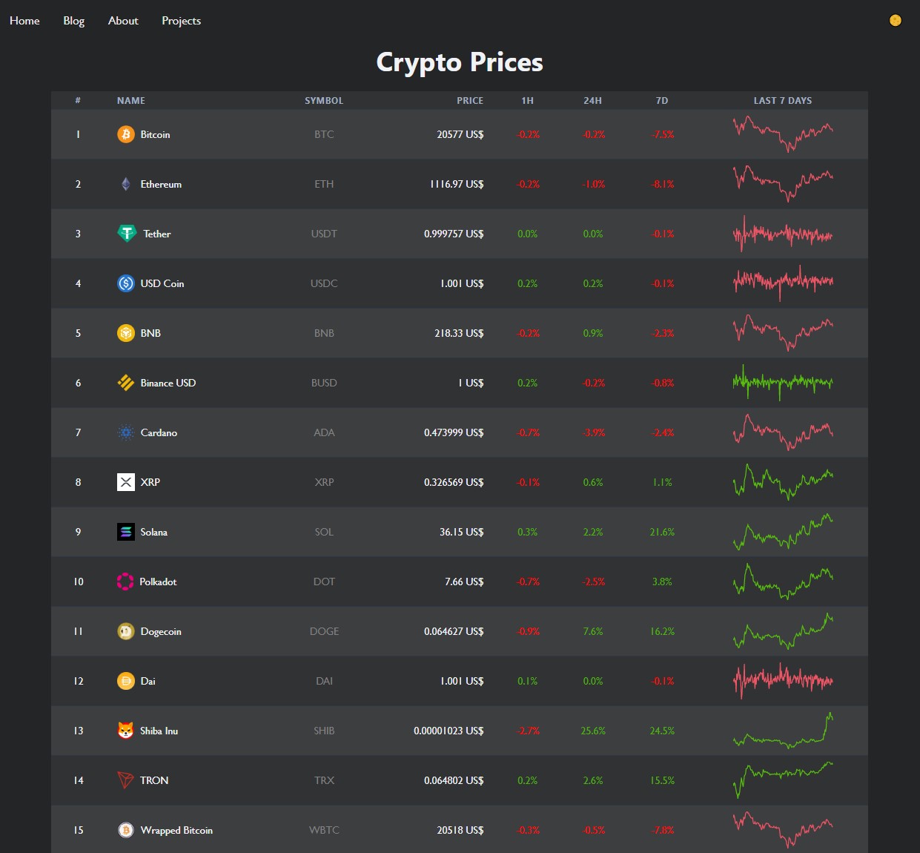Click Shiba Inu's 25.6% 24H change
This screenshot has height=853, width=920.
click(x=593, y=731)
